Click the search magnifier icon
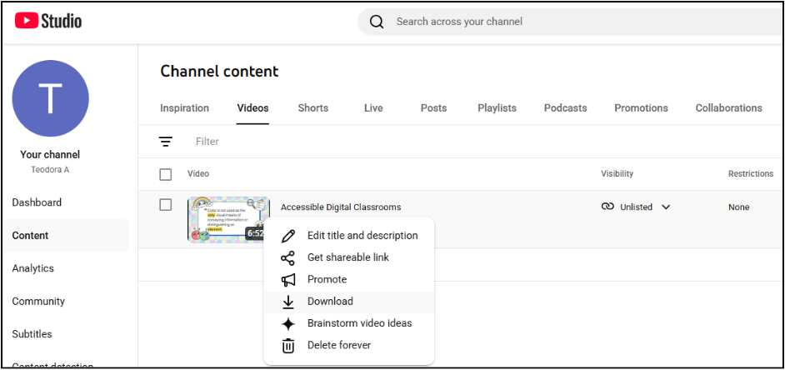The image size is (785, 370). tap(377, 22)
